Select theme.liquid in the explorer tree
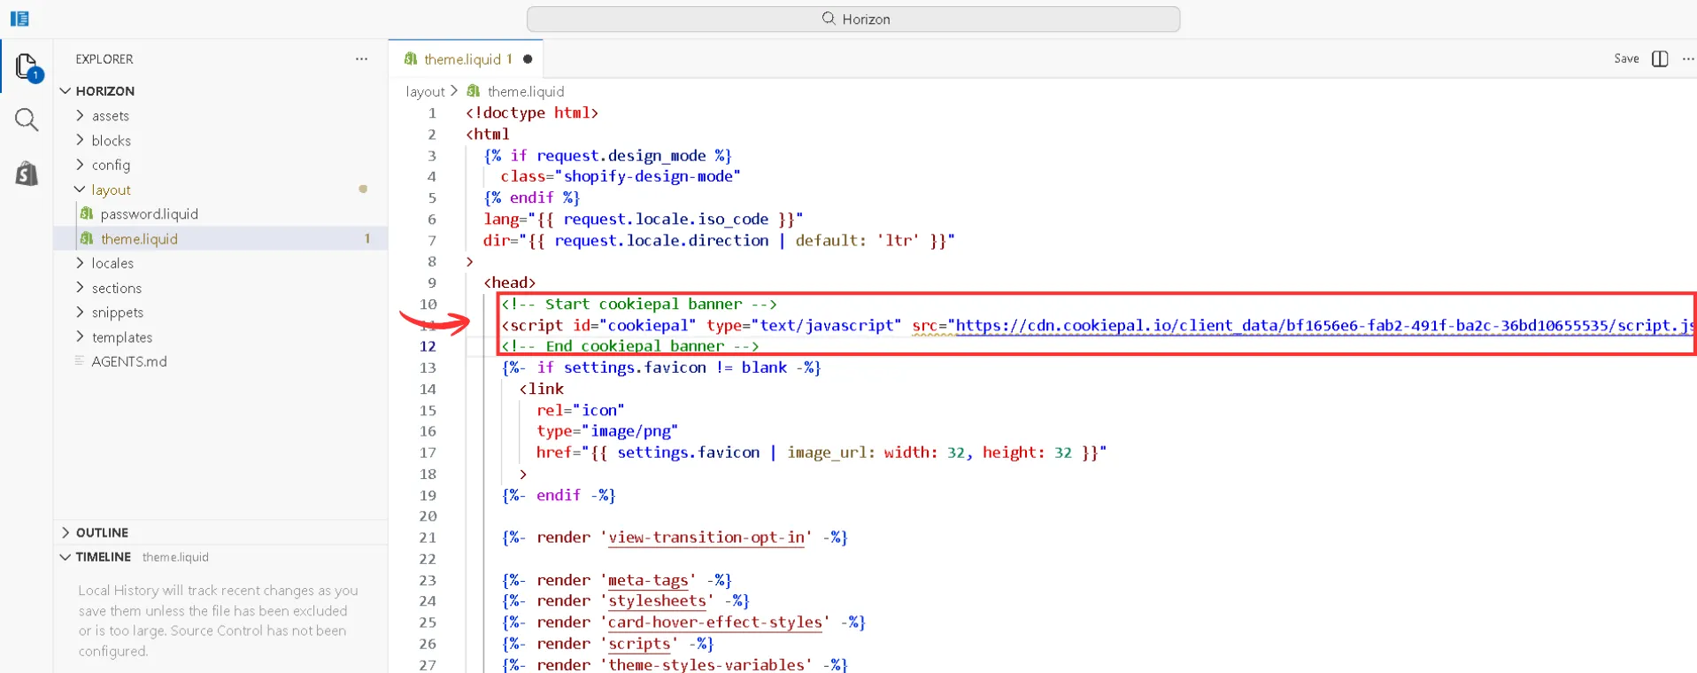This screenshot has height=673, width=1697. [220, 238]
